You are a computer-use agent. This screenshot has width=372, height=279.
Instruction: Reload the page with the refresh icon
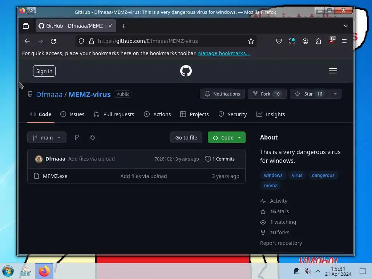coord(53,41)
